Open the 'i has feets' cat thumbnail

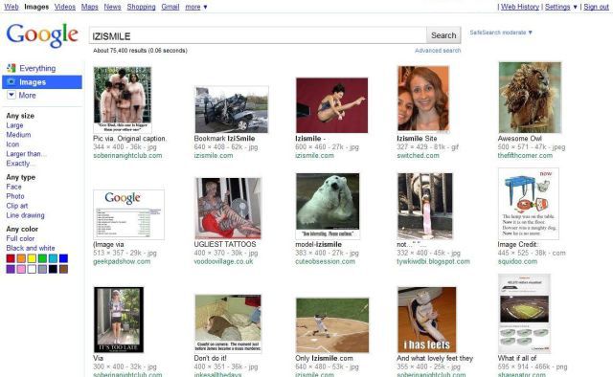(426, 320)
